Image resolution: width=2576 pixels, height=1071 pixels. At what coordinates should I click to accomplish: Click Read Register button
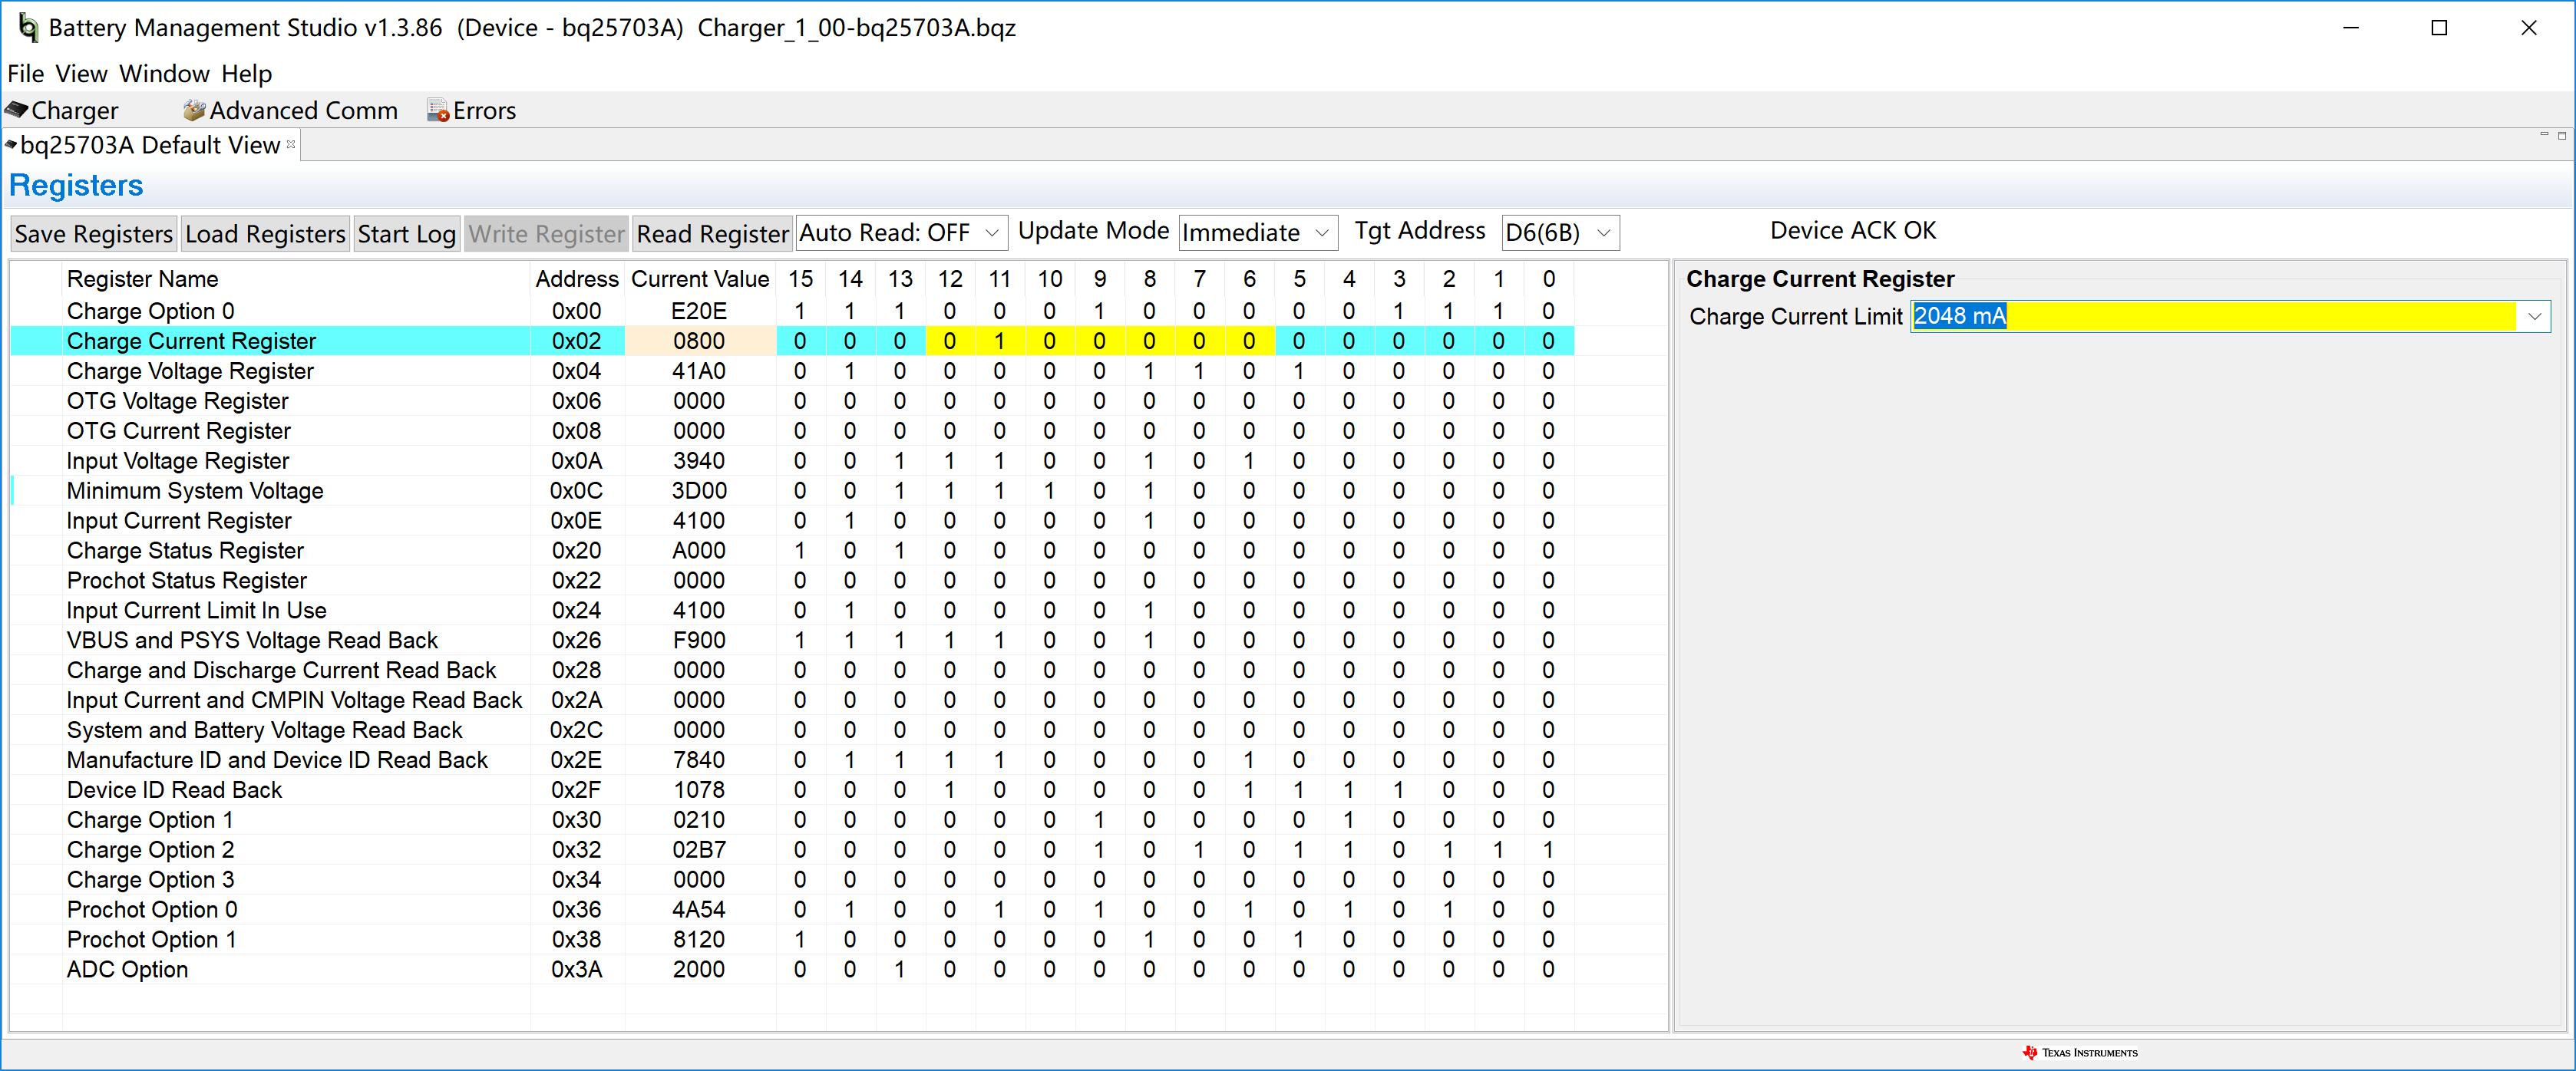pos(713,234)
